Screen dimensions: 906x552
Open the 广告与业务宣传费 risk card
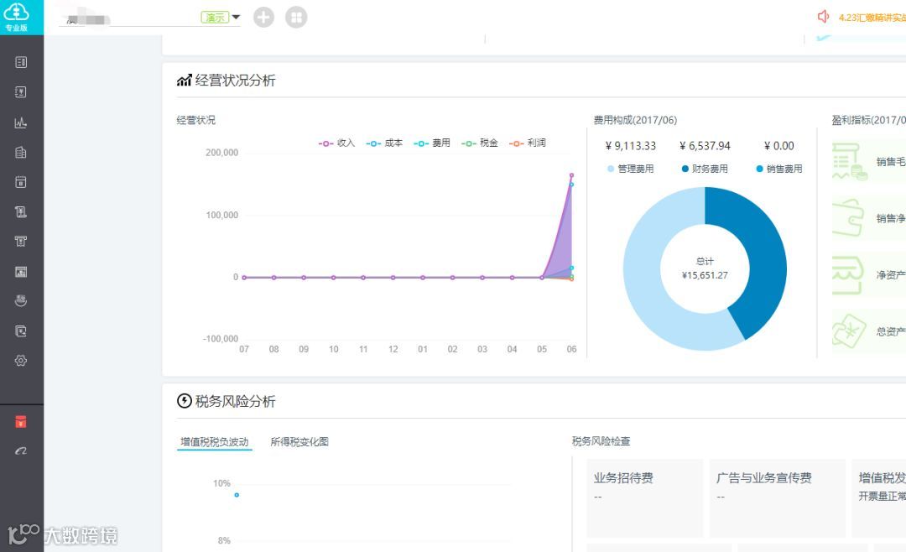tap(778, 498)
